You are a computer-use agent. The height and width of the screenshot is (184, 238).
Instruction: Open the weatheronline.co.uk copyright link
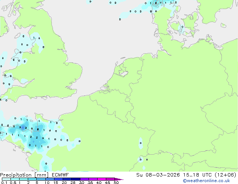(x=206, y=181)
